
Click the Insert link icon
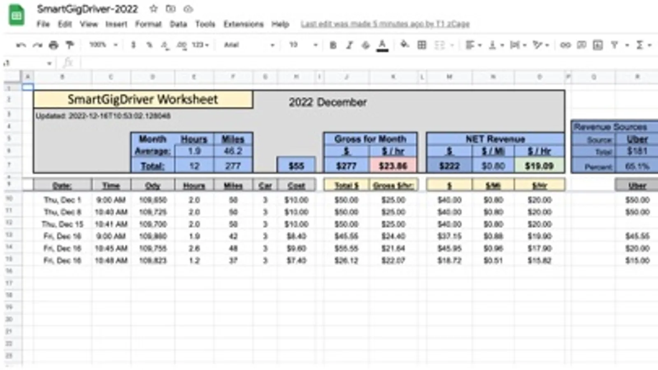coord(565,45)
